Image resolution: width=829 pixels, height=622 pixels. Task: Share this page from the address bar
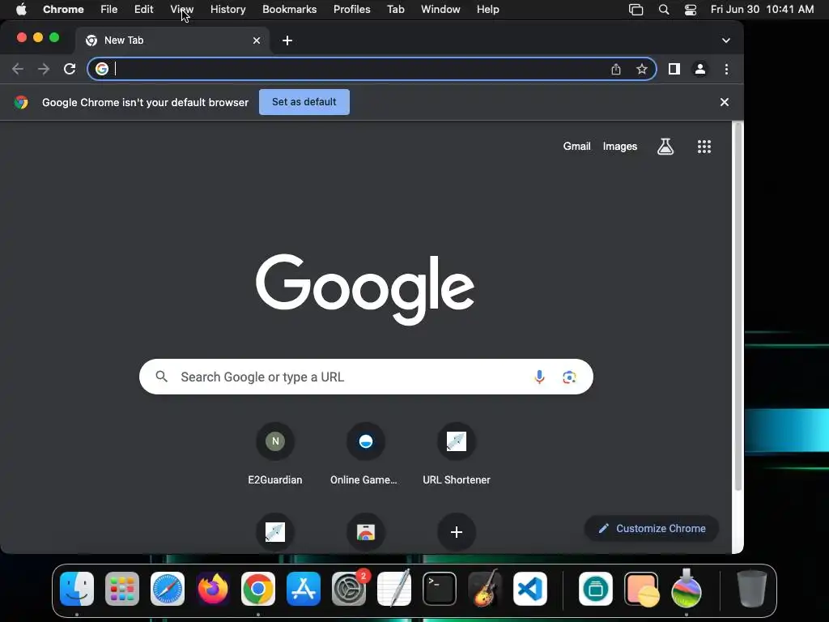pos(616,70)
